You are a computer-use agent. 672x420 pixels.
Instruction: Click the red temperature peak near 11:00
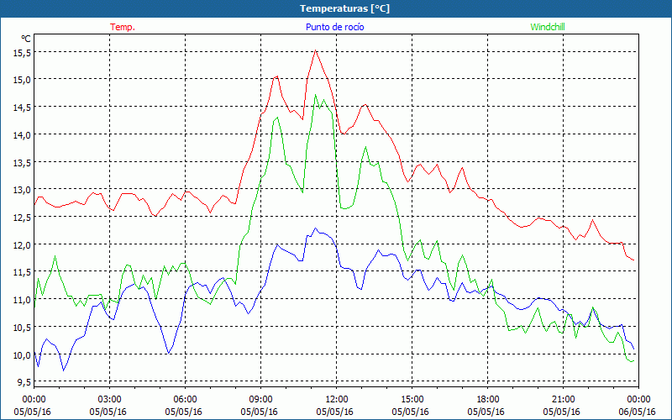316,50
